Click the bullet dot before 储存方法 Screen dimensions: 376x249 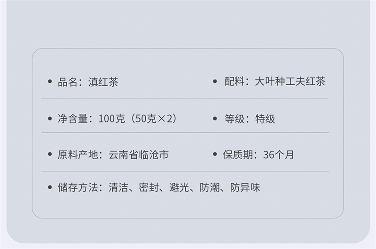click(x=50, y=188)
